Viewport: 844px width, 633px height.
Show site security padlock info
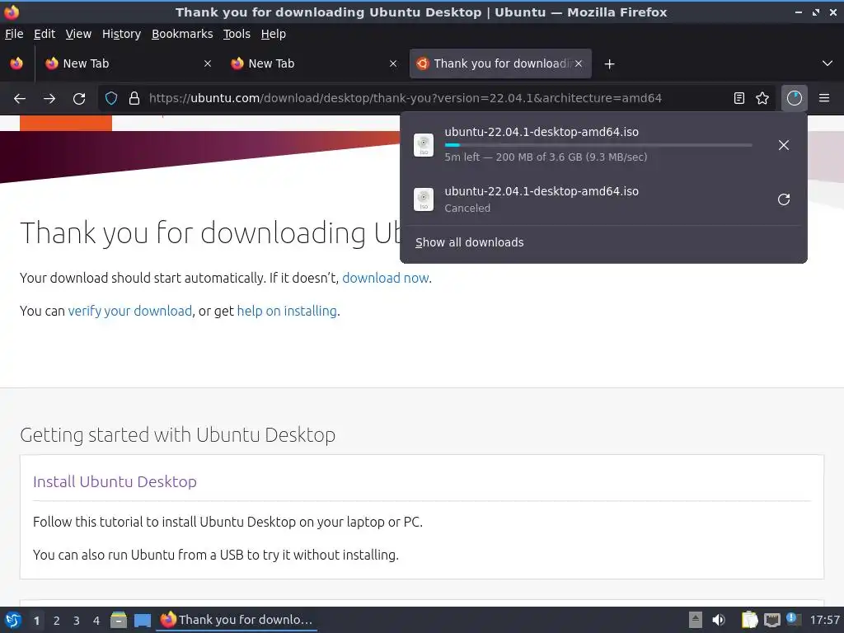(x=134, y=98)
